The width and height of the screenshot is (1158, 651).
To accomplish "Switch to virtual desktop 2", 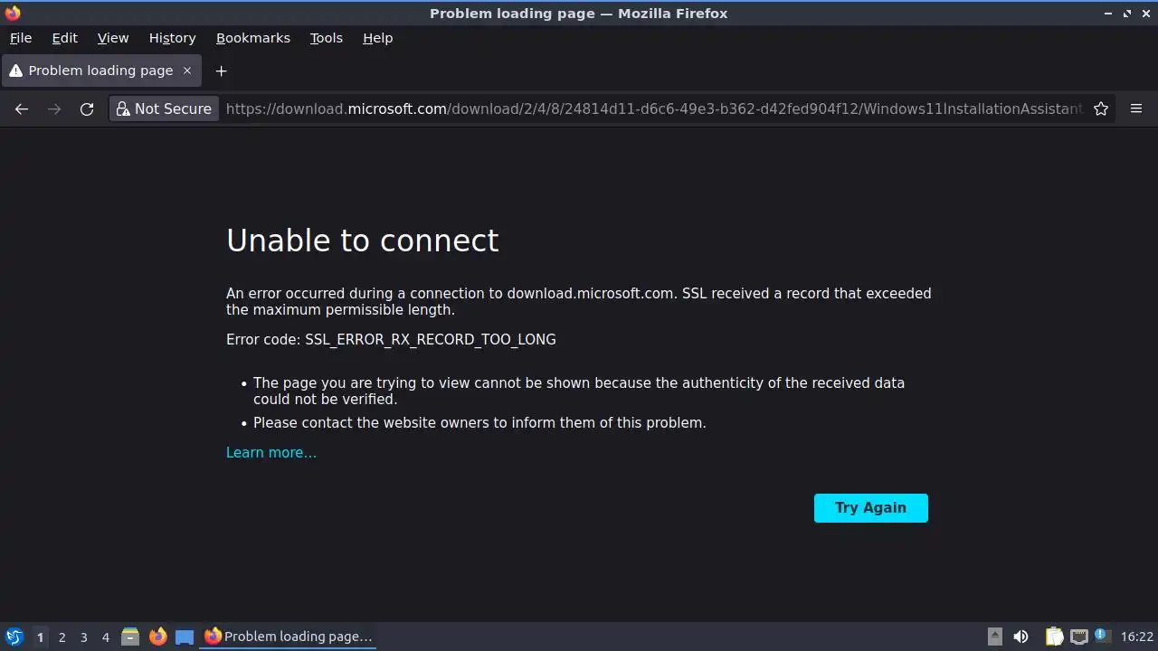I will tap(62, 637).
